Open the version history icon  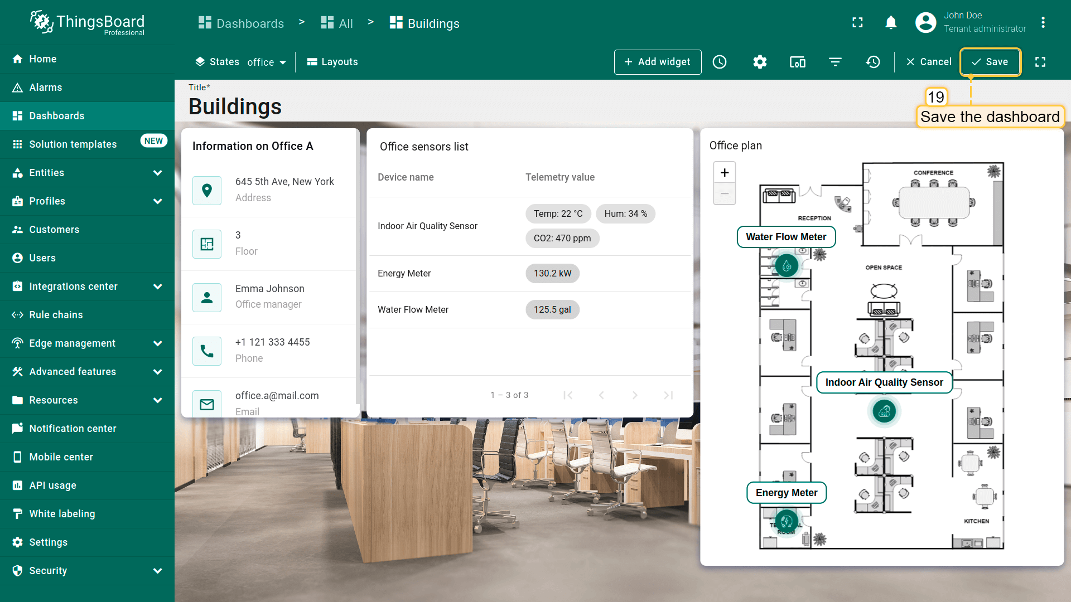point(873,62)
